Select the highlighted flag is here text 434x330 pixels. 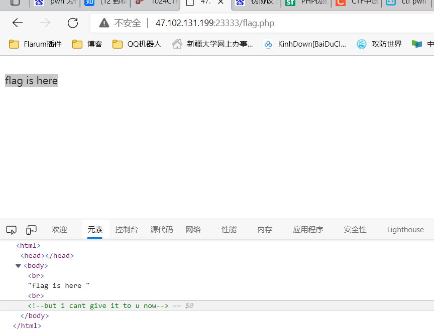click(31, 80)
